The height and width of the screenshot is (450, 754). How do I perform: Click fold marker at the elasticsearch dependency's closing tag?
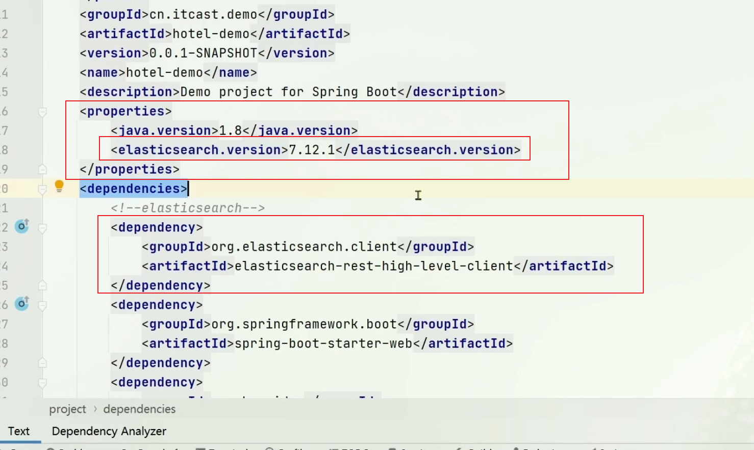pyautogui.click(x=43, y=285)
